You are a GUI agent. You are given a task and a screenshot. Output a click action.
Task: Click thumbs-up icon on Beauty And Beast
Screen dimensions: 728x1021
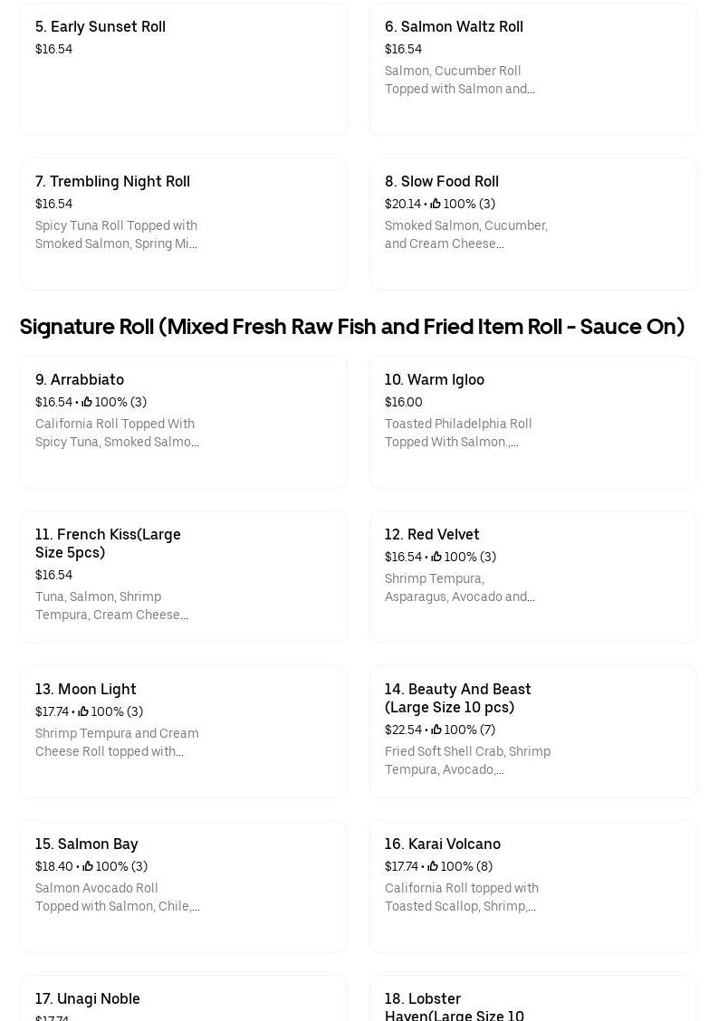coord(436,730)
